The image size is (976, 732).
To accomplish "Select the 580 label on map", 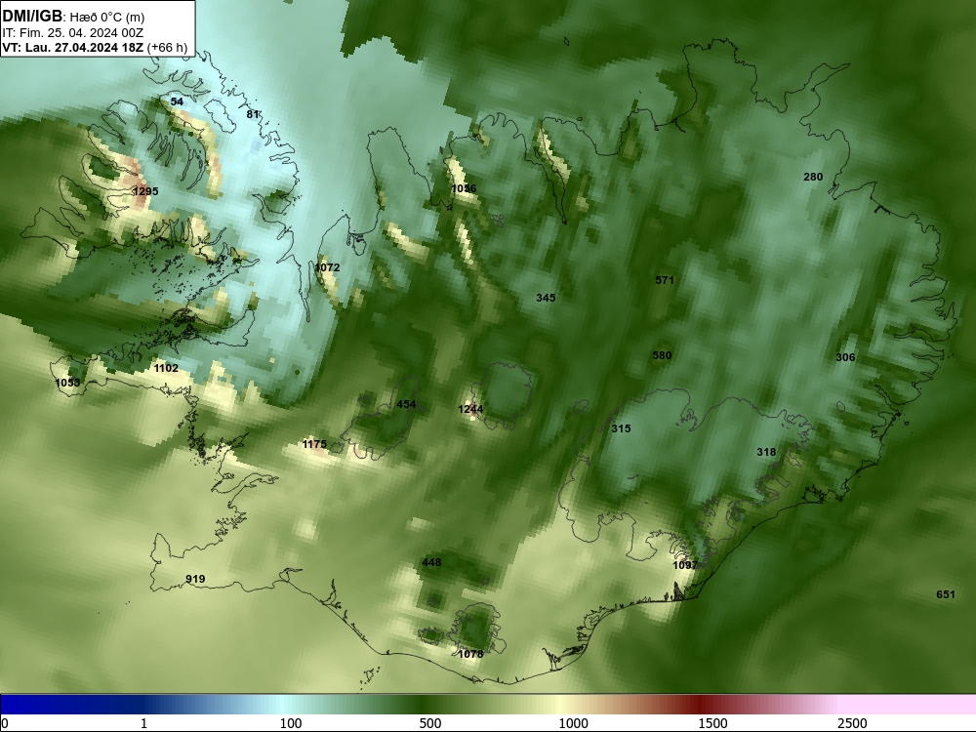I will click(663, 355).
